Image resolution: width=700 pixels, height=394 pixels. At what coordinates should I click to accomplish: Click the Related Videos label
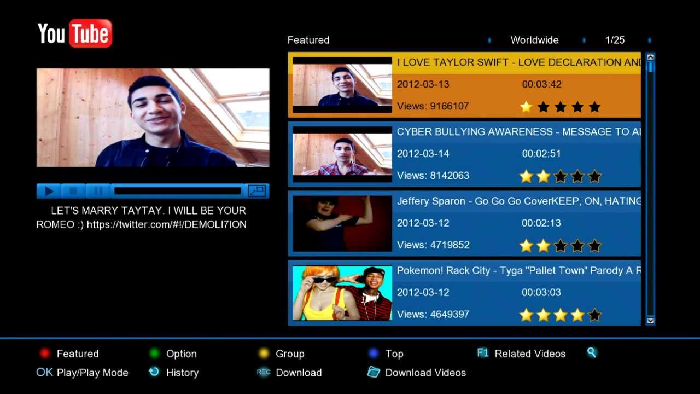click(530, 354)
